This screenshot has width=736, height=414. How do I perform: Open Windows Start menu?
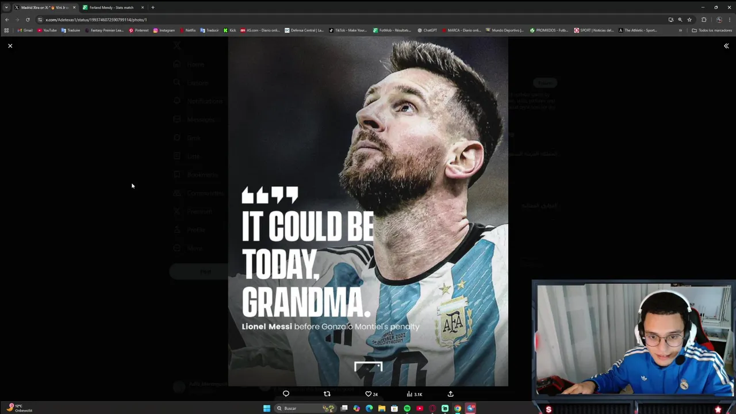[267, 408]
